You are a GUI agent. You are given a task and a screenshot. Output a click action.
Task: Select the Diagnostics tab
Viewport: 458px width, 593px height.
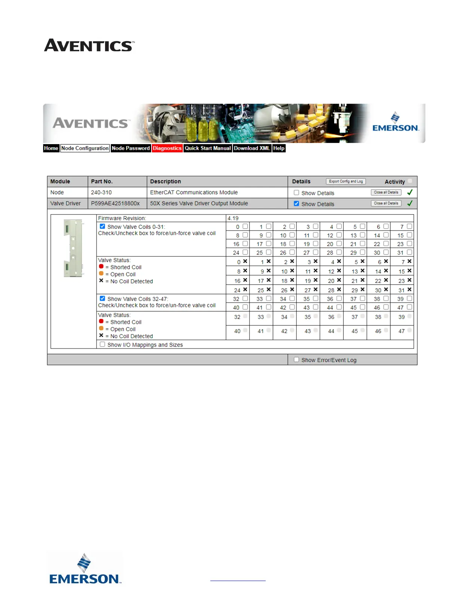(167, 148)
